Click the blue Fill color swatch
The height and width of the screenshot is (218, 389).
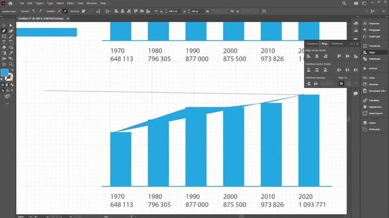4,73
